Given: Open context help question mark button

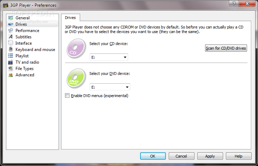Looking at the screenshot, I should 234,4.
